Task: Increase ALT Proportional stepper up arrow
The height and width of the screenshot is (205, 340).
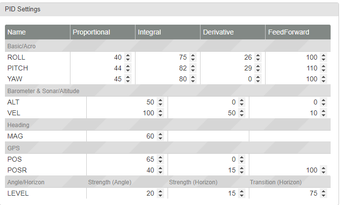Action: pos(160,100)
